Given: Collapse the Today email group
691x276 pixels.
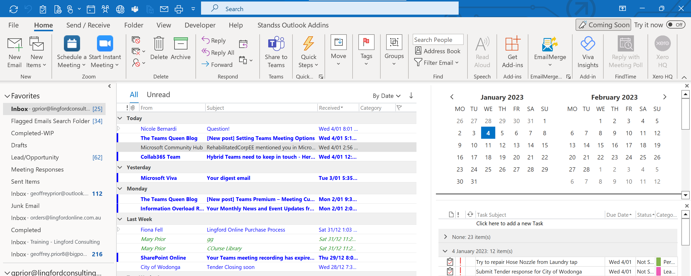Looking at the screenshot, I should click(120, 118).
